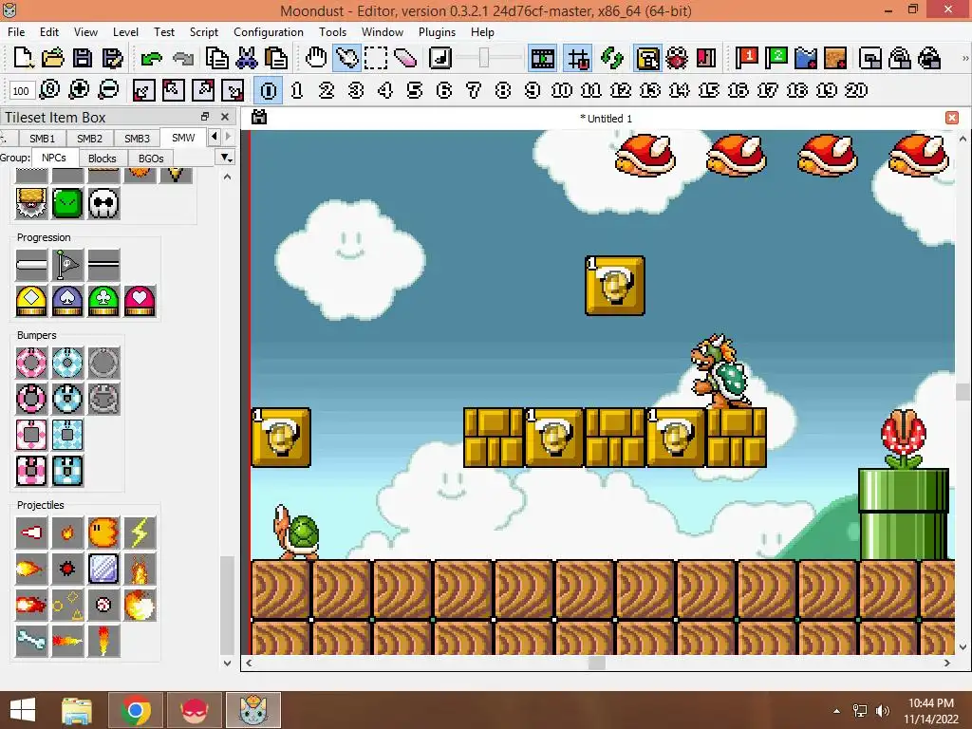This screenshot has height=729, width=972.
Task: Click the red crab debugger icon
Action: click(x=677, y=58)
